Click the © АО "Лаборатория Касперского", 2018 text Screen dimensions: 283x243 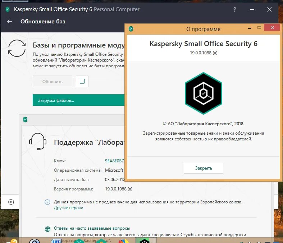[x=204, y=124]
